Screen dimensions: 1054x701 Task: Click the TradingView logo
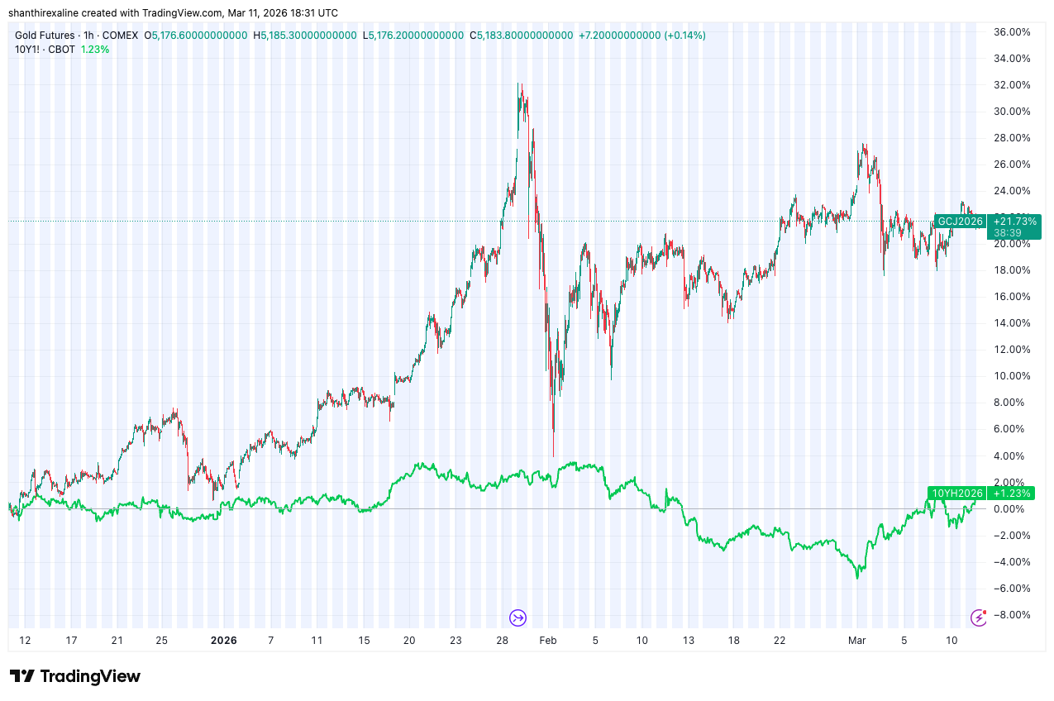74,675
